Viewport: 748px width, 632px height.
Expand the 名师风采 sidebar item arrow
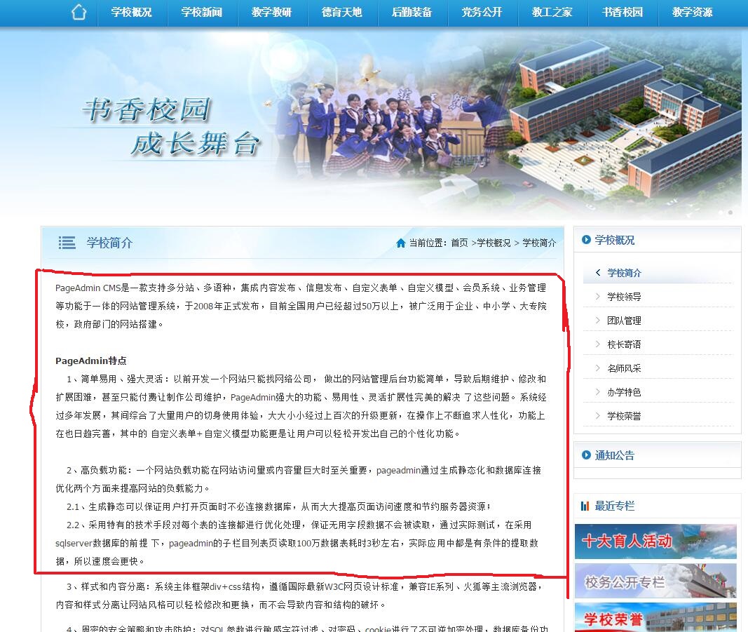[598, 368]
